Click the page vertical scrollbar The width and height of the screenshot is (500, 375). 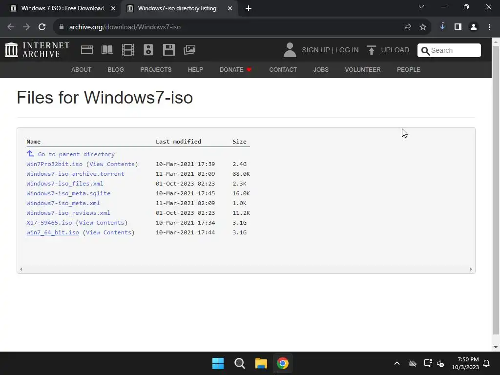496,190
